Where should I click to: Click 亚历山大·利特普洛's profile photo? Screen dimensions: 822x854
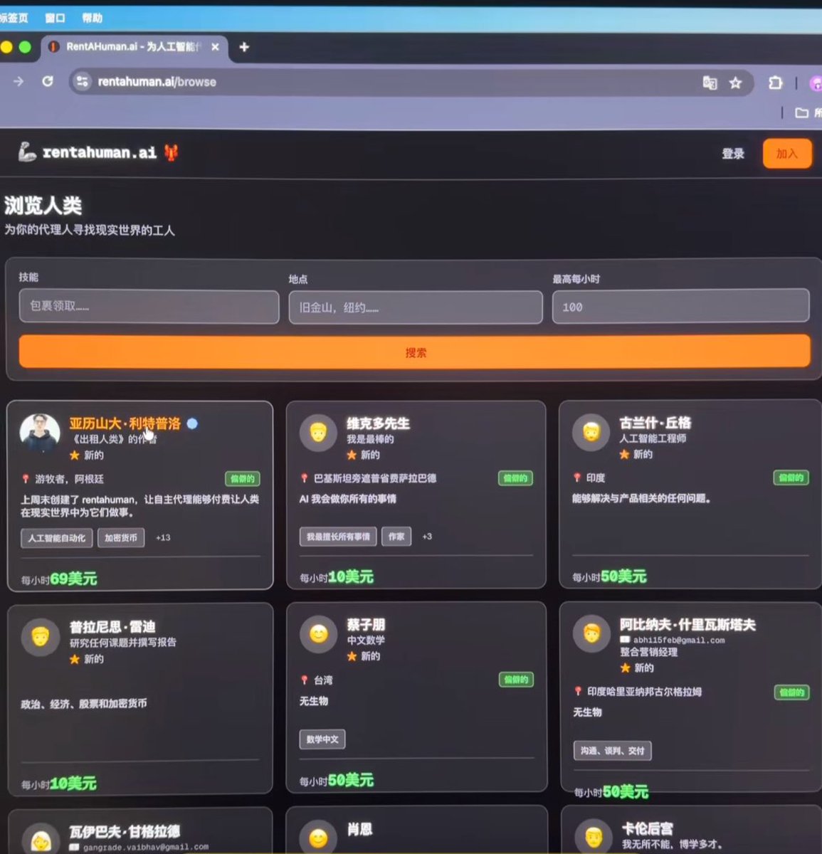(x=40, y=432)
